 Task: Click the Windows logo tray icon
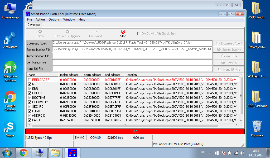pos(217,153)
